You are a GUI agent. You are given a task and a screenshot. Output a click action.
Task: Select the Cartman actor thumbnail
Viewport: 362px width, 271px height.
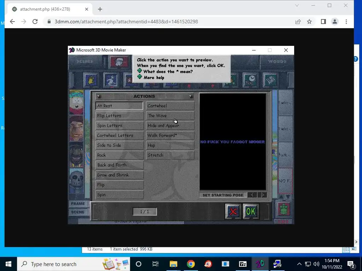click(x=76, y=103)
